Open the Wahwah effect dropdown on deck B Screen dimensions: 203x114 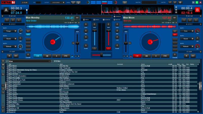click(x=187, y=46)
